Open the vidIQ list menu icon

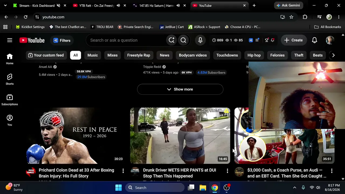pyautogui.click(x=257, y=40)
